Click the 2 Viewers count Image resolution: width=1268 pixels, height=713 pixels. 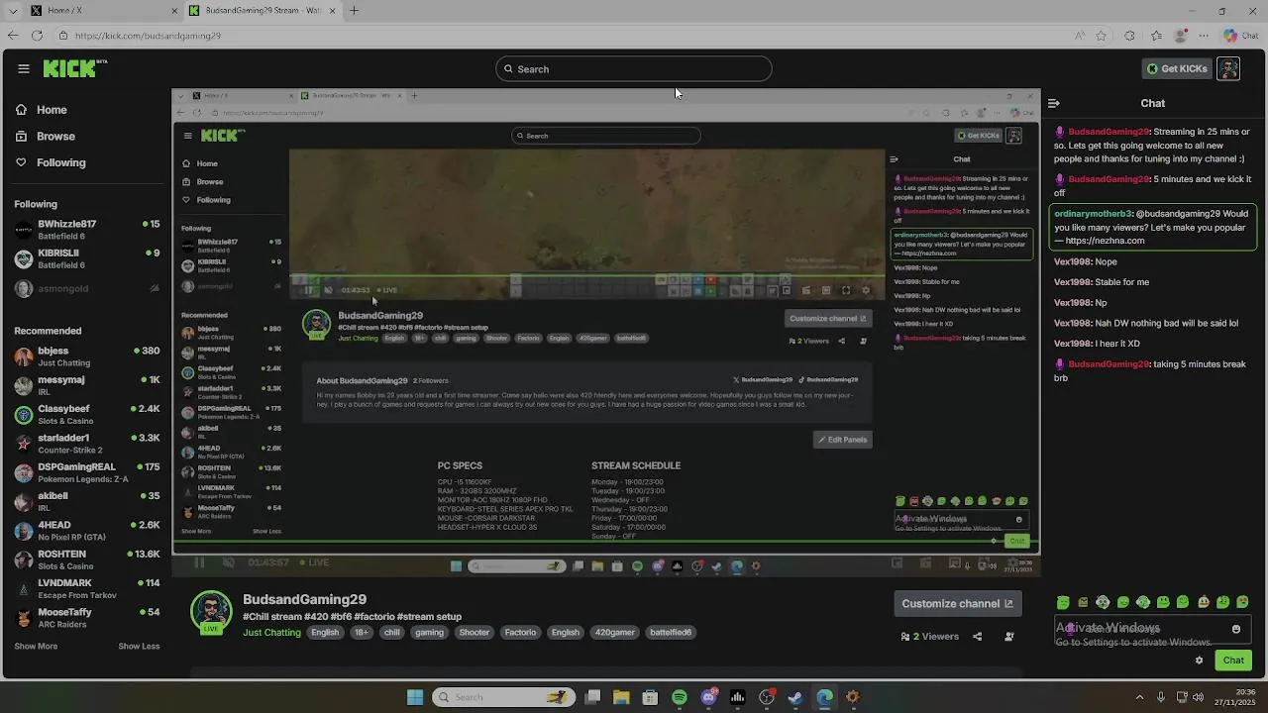(929, 637)
